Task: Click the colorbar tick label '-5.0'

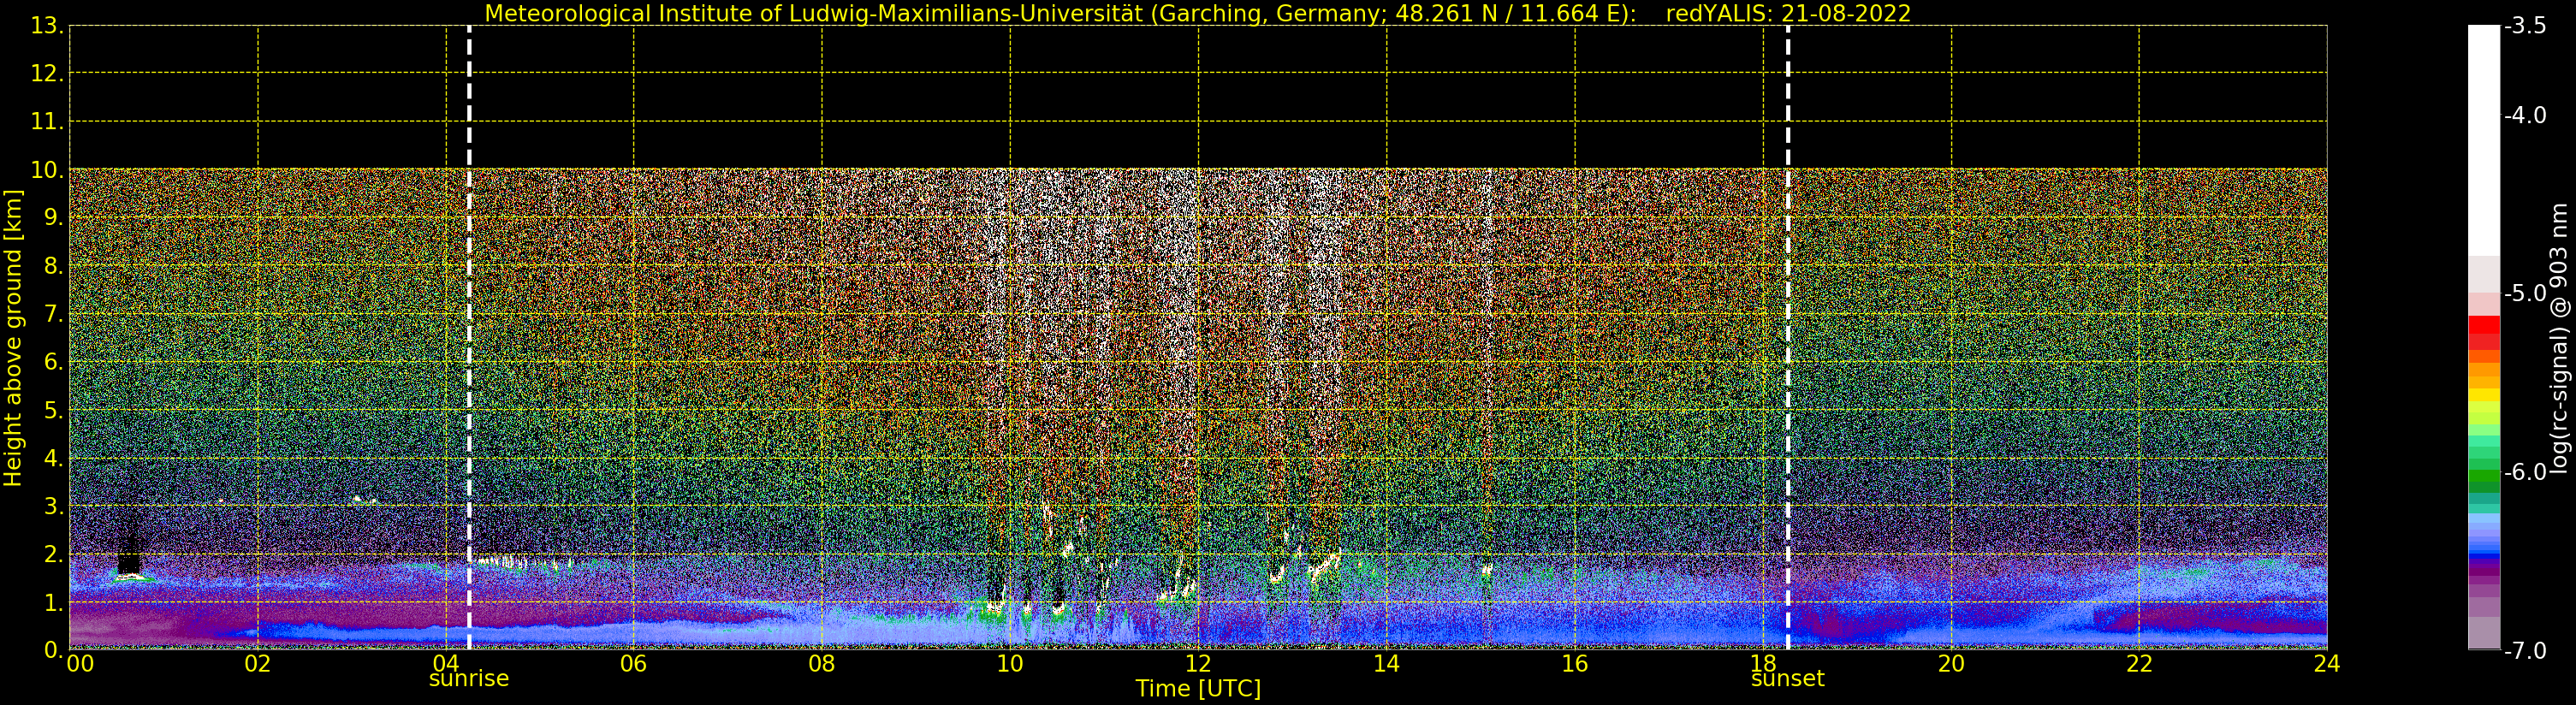Action: pos(2525,293)
